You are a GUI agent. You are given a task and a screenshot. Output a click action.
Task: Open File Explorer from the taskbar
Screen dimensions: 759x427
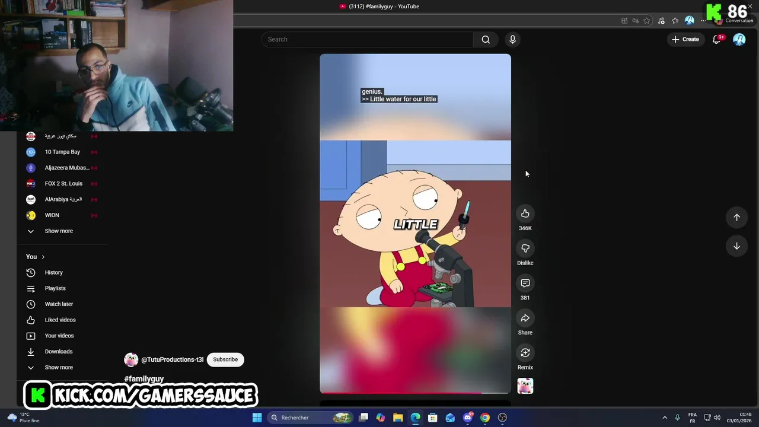click(x=398, y=418)
